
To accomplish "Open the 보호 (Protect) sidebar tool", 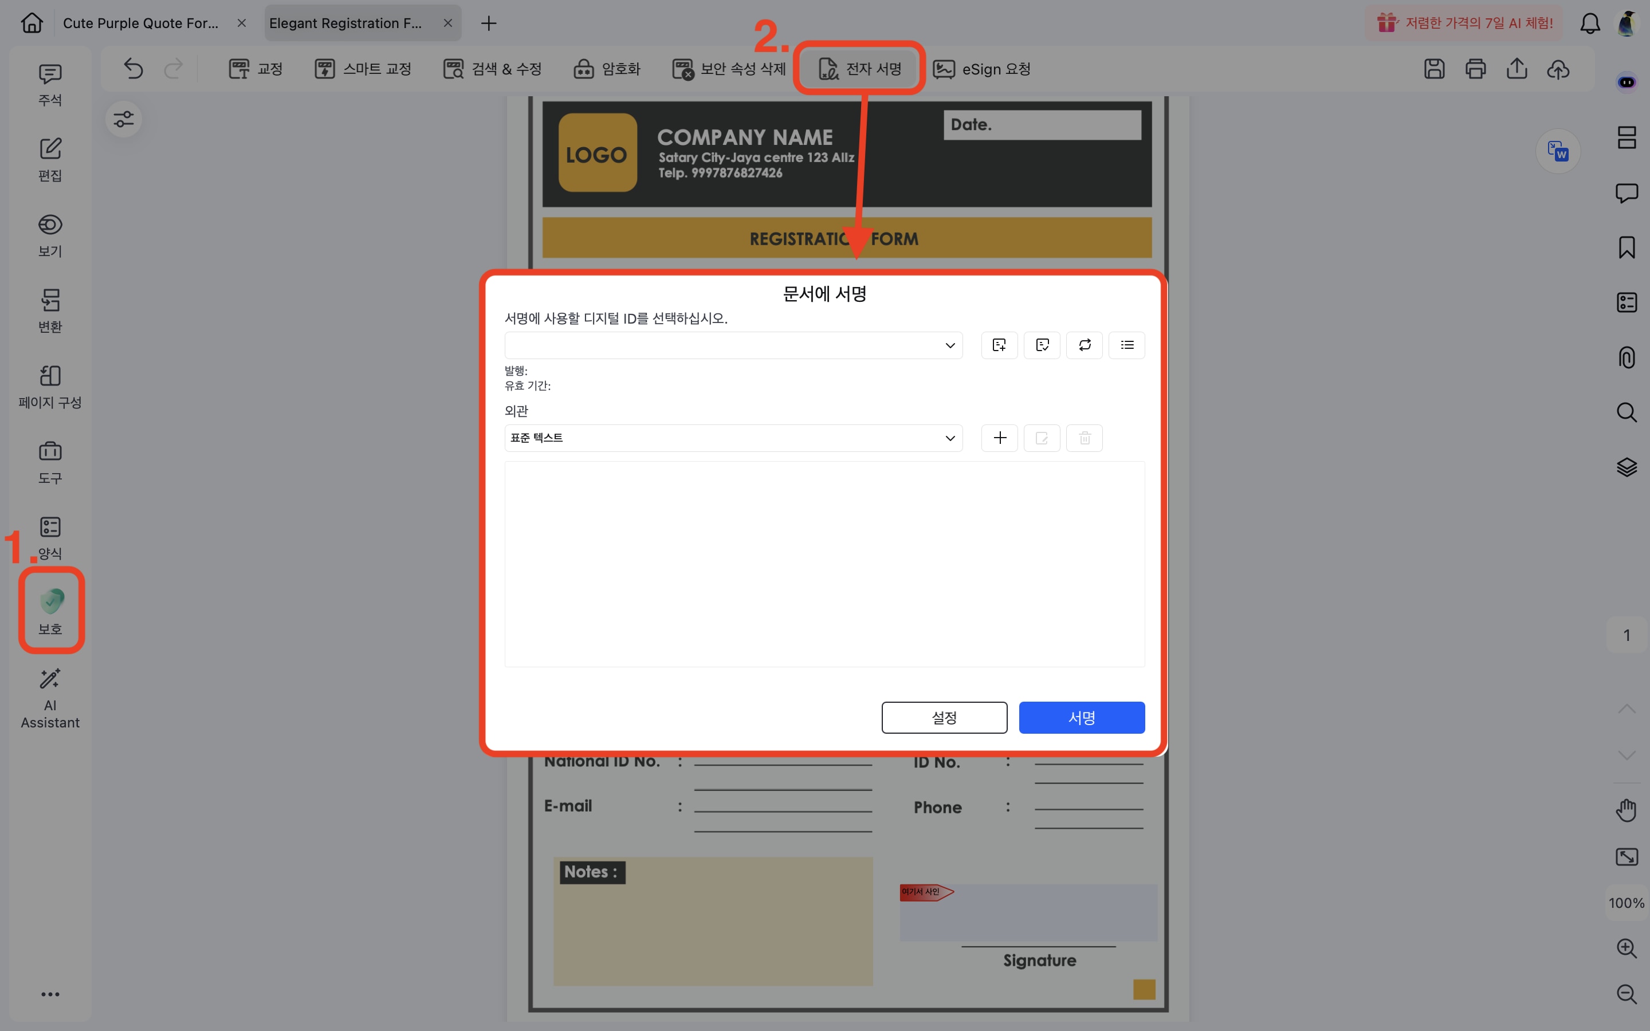I will pos(50,609).
